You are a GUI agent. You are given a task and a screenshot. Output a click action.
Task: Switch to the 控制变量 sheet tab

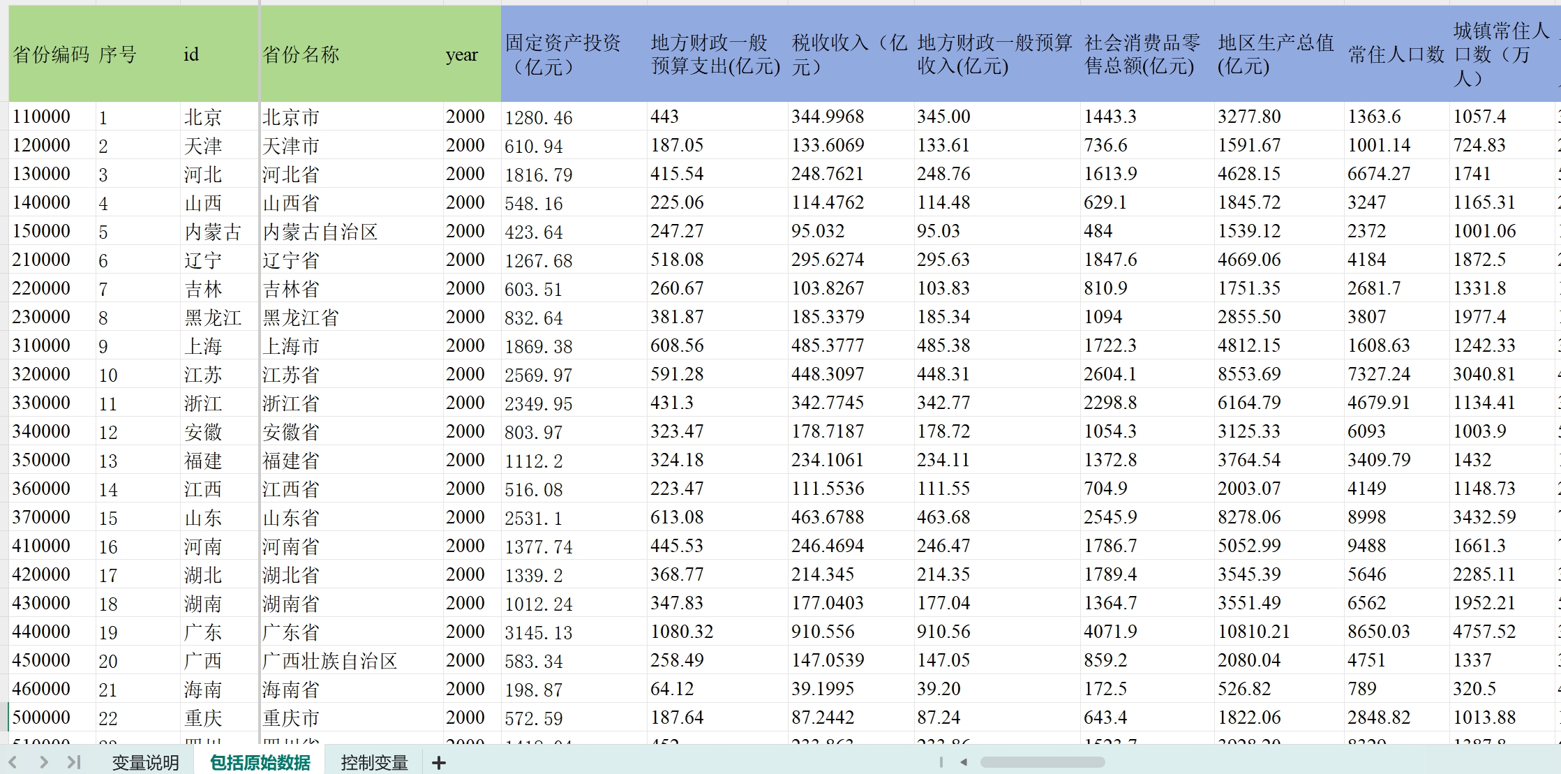(x=374, y=763)
